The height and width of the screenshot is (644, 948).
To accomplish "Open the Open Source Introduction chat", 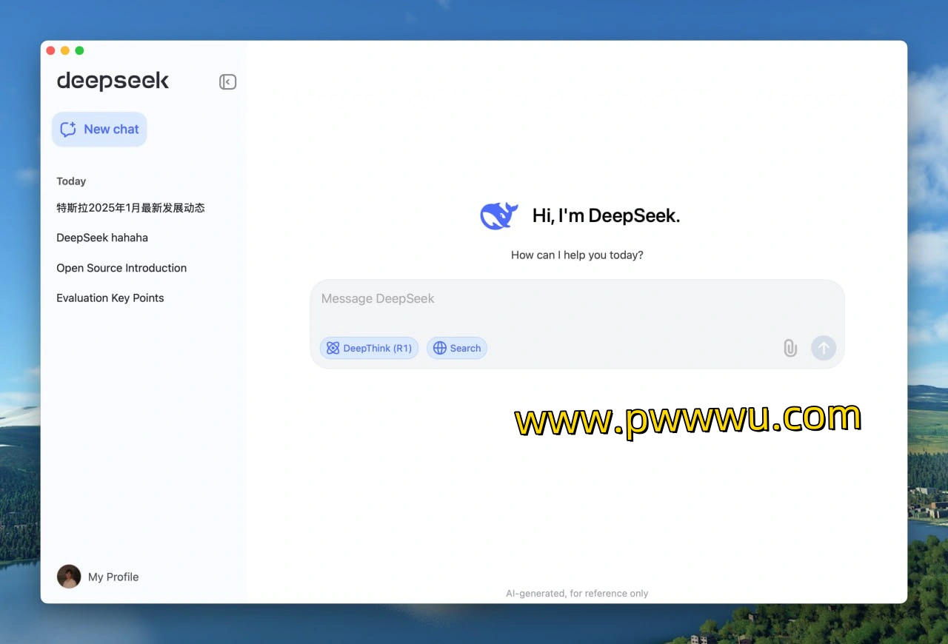I will pos(121,268).
